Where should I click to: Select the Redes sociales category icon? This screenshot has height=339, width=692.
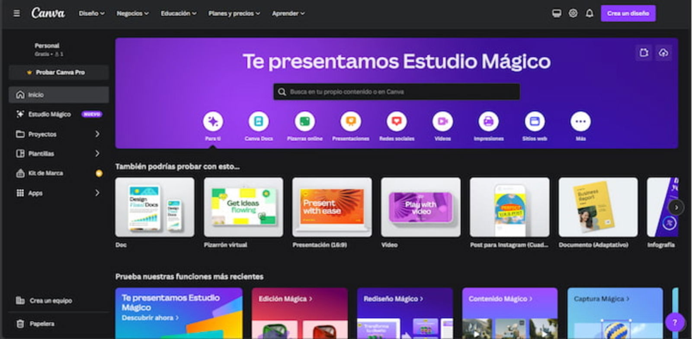pyautogui.click(x=397, y=121)
